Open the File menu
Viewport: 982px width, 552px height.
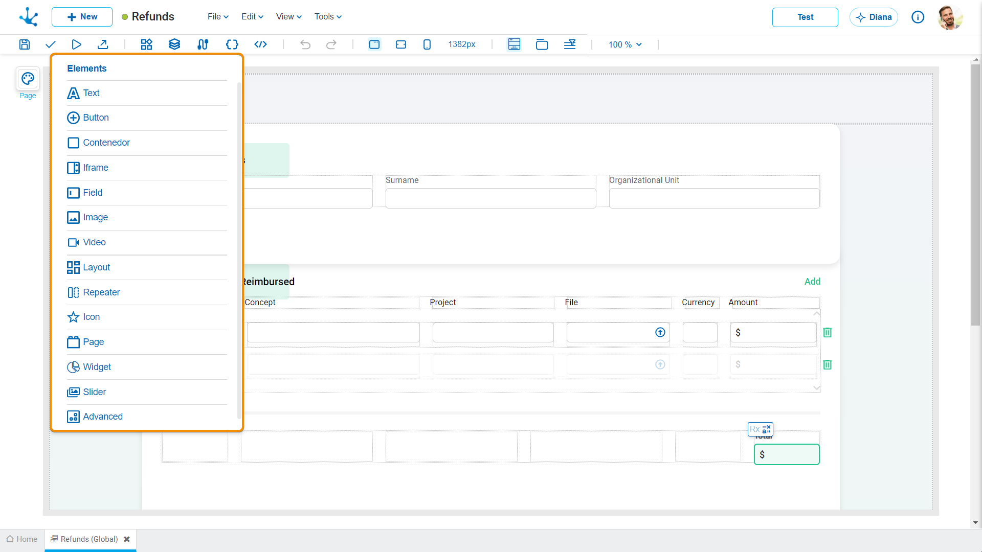coord(218,17)
